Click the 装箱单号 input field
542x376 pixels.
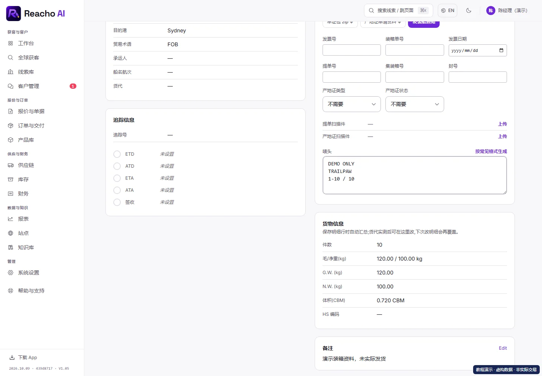pos(414,50)
